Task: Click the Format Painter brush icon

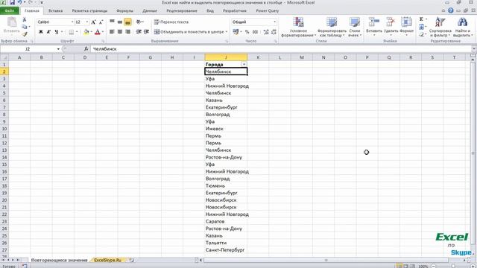Action: tap(25, 34)
